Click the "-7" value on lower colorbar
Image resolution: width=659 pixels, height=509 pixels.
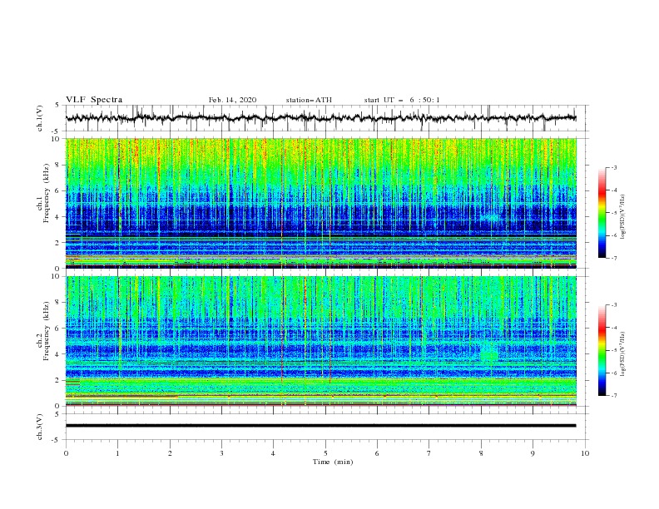click(613, 395)
